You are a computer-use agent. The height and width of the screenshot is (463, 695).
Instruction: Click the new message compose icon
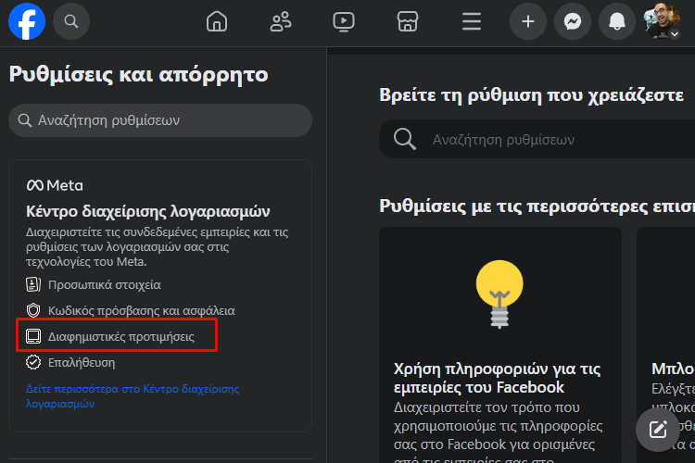point(658,430)
